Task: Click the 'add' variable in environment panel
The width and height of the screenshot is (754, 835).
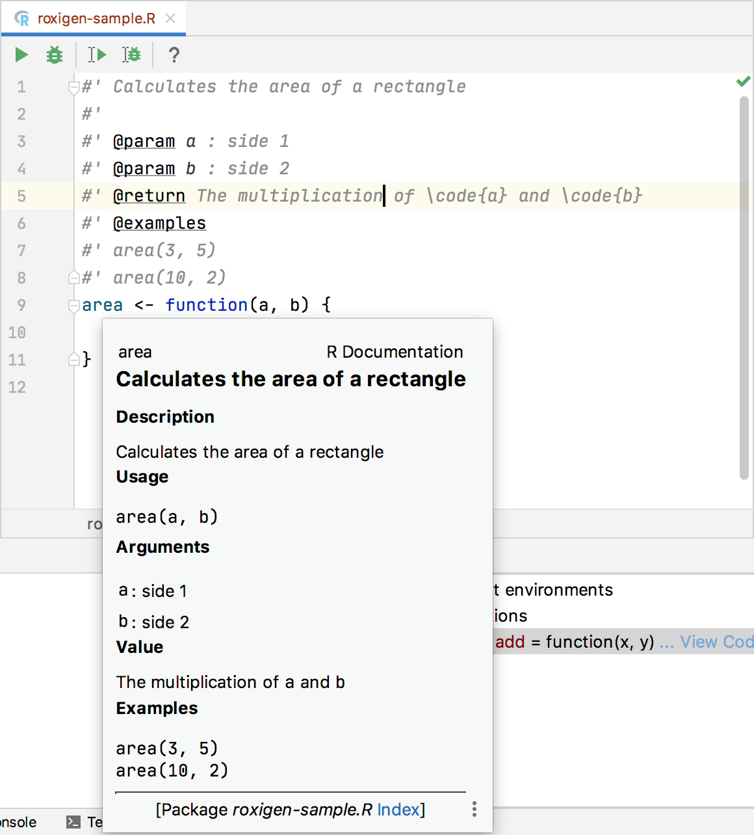Action: coord(510,642)
